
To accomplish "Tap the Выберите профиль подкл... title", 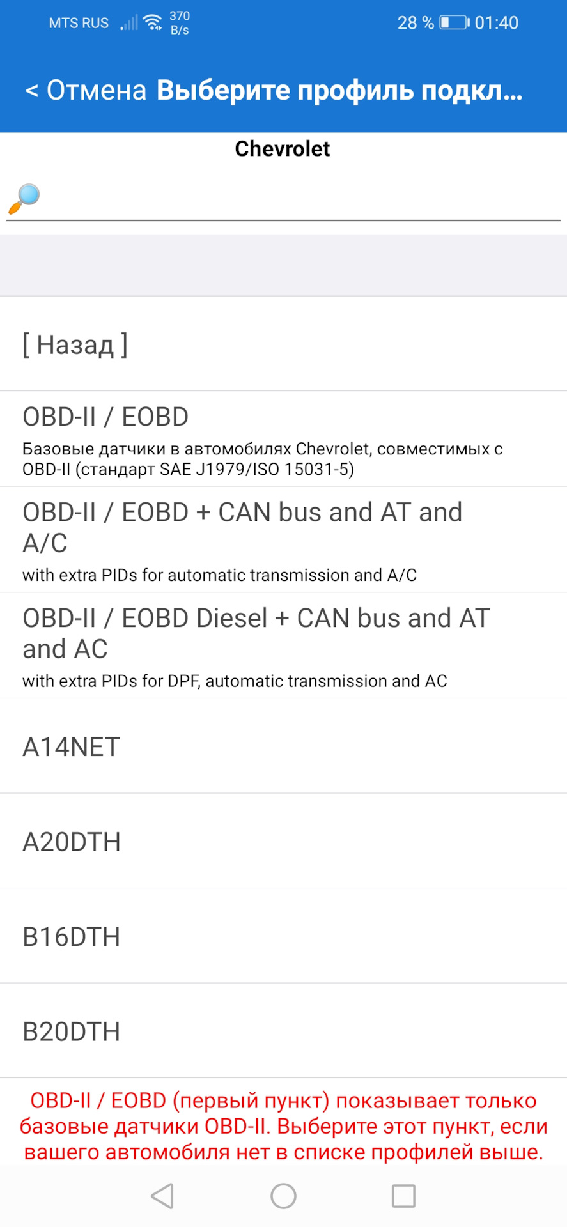I will click(339, 90).
